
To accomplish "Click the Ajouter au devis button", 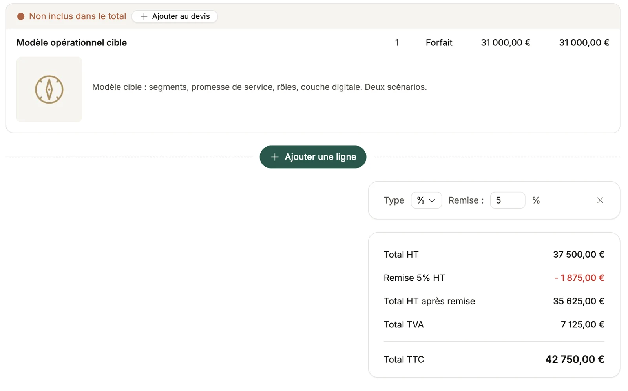I will [175, 16].
